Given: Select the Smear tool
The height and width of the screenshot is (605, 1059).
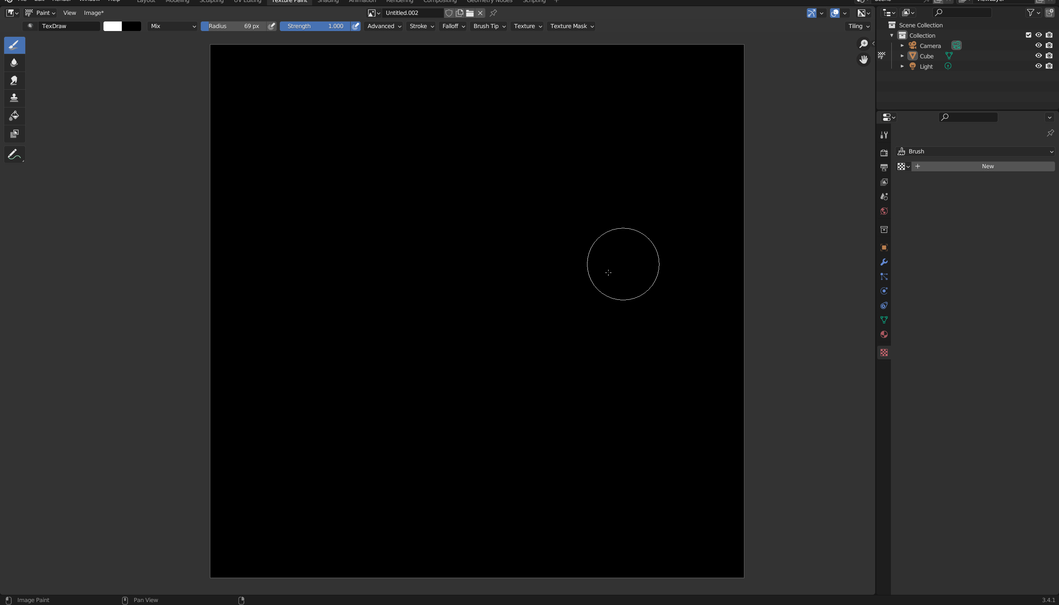Looking at the screenshot, I should click(x=14, y=81).
